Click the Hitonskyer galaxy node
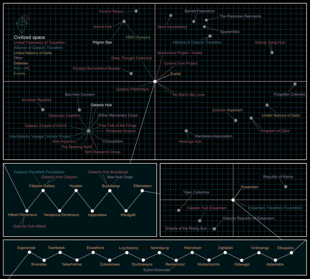Image resolution: width=310 pixels, height=279 pixels. (x=192, y=253)
